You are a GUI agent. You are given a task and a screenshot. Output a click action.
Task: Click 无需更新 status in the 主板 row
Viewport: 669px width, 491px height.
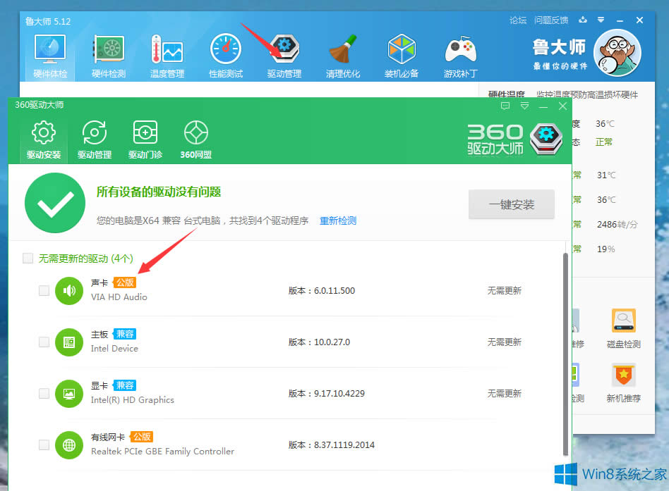click(505, 342)
